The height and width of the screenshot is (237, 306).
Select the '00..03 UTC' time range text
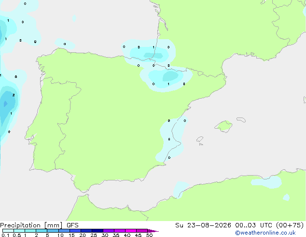(254, 225)
